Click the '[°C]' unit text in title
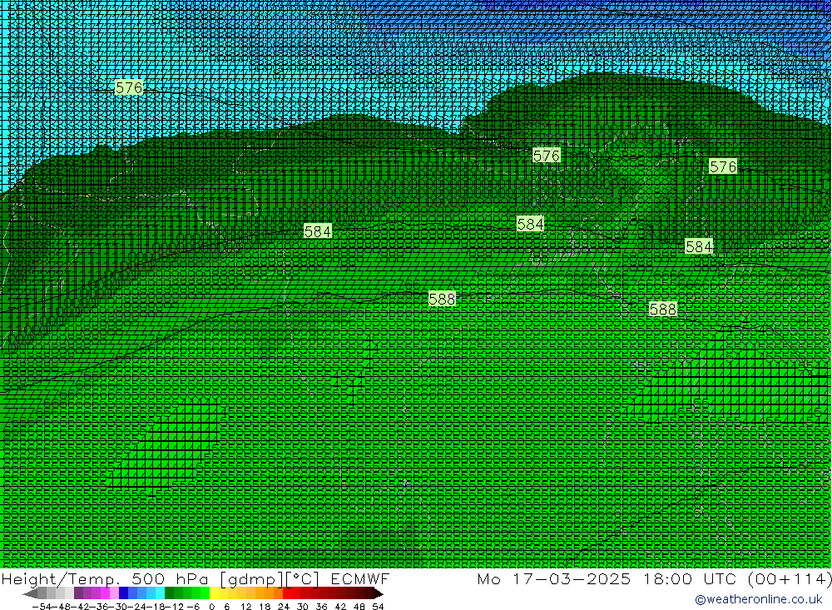Screen dimensions: 832x610 click(303, 578)
